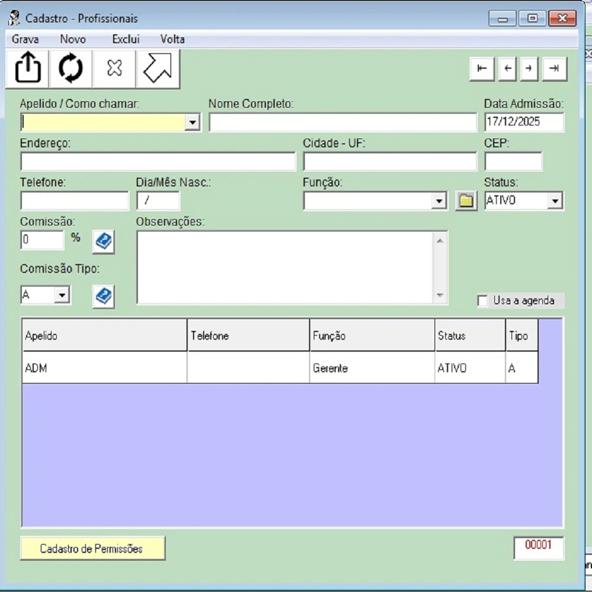Select the ADM row in the table
This screenshot has width=592, height=592.
click(104, 368)
